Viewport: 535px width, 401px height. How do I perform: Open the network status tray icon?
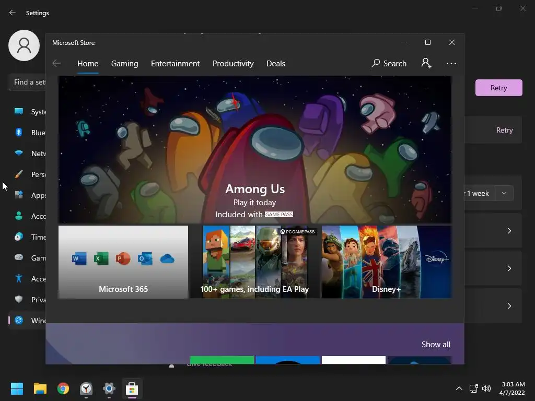coord(473,388)
